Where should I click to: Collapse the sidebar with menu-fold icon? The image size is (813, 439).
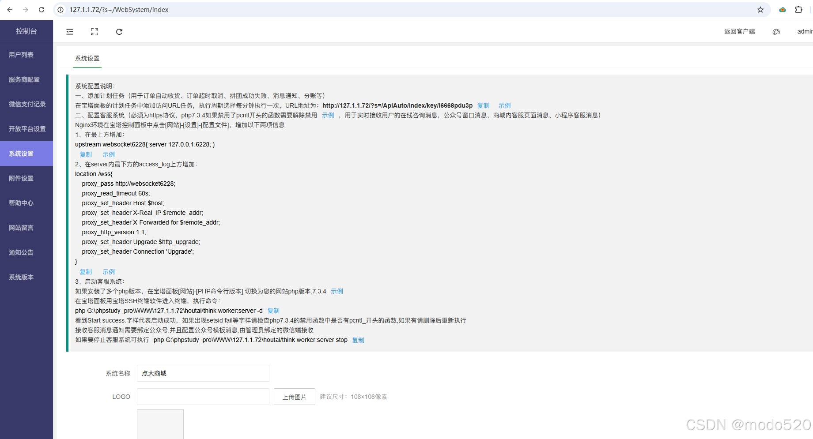click(70, 32)
